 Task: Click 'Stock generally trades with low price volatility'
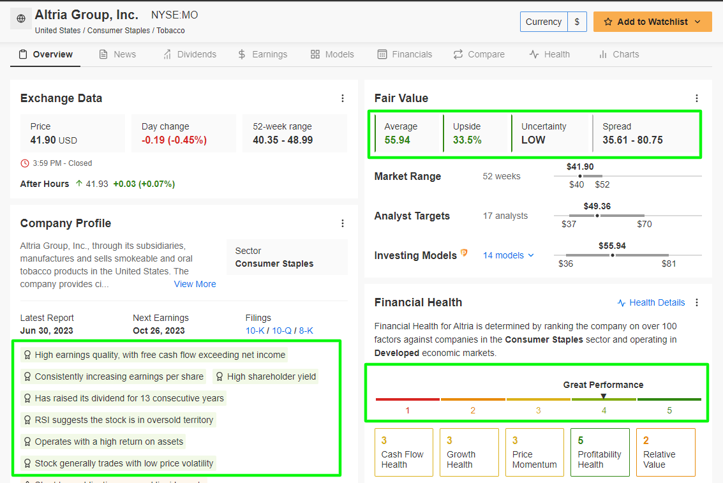[x=119, y=463]
